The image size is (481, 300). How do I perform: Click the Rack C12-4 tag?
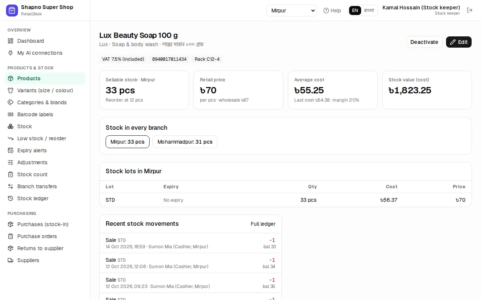(207, 59)
